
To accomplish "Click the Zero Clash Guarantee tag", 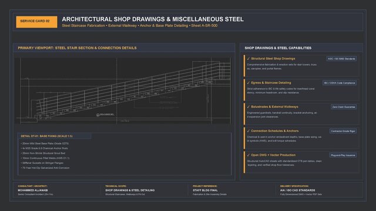I will (x=344, y=107).
